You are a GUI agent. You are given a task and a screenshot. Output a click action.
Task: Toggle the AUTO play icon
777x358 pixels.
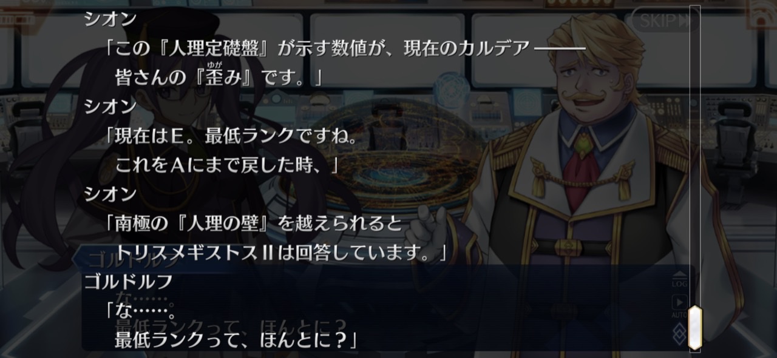pyautogui.click(x=679, y=306)
